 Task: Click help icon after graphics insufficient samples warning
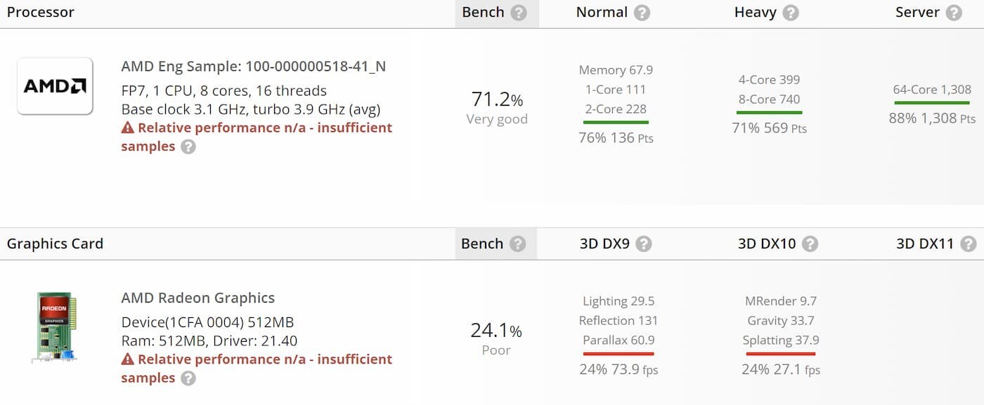pos(188,378)
